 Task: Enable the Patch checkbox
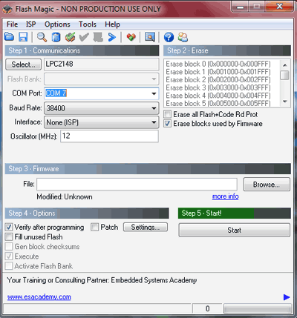coord(94,227)
